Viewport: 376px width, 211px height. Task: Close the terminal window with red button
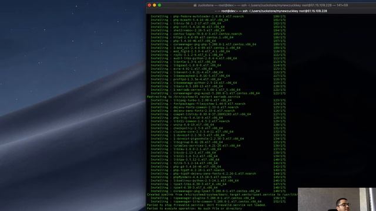click(149, 5)
